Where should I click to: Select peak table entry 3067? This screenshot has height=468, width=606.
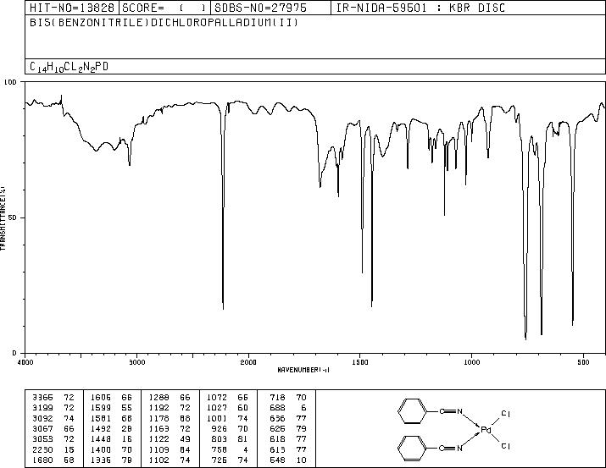tap(53, 428)
